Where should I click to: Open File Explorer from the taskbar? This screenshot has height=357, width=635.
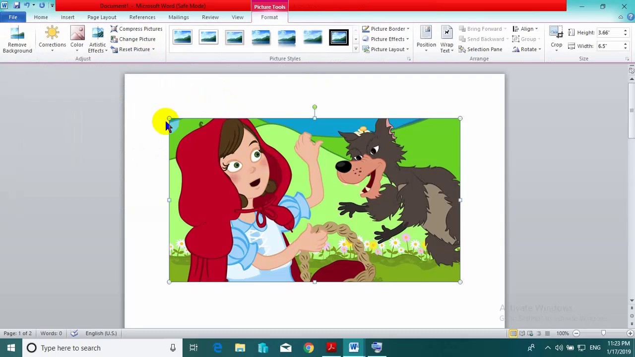[240, 348]
